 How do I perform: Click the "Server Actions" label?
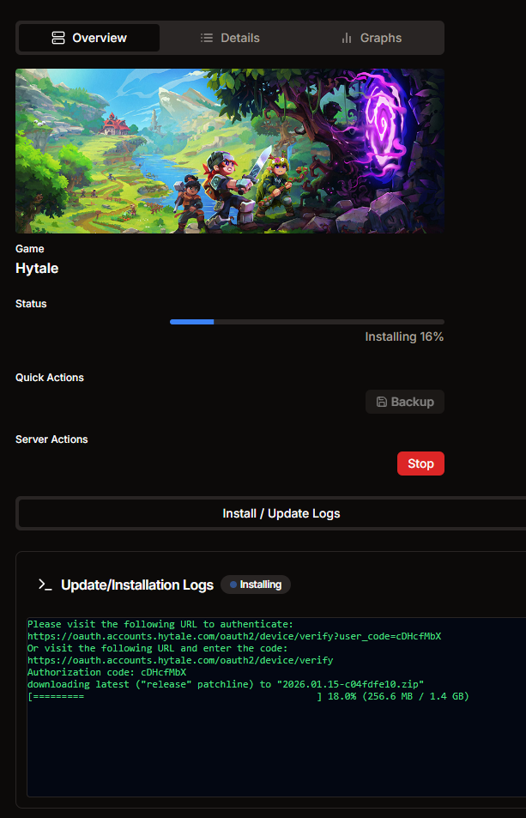[51, 439]
